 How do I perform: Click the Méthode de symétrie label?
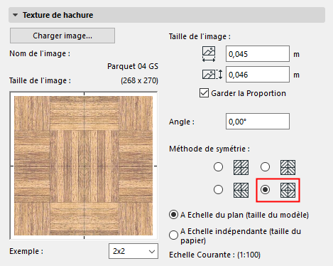coord(209,149)
